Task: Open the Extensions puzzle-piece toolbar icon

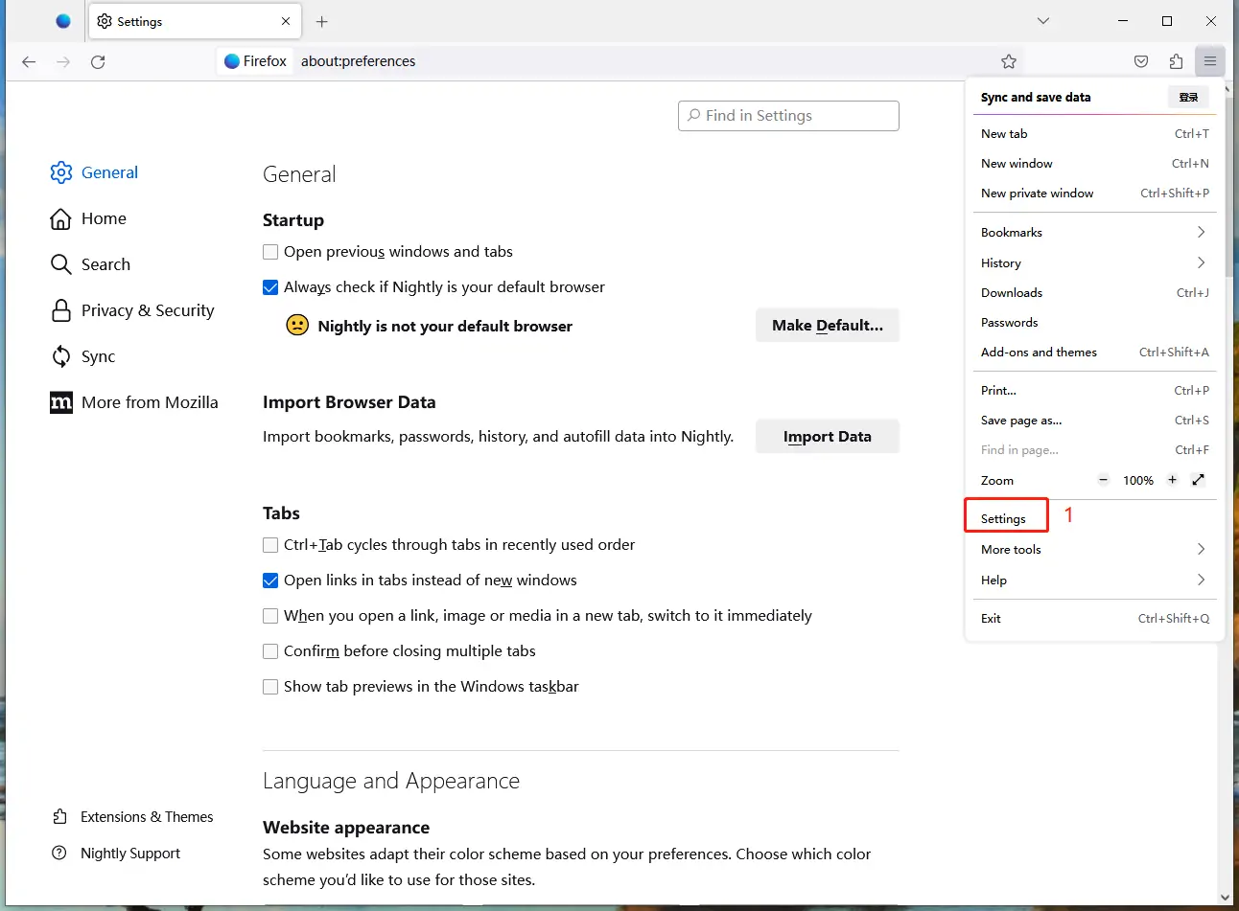Action: click(1176, 60)
